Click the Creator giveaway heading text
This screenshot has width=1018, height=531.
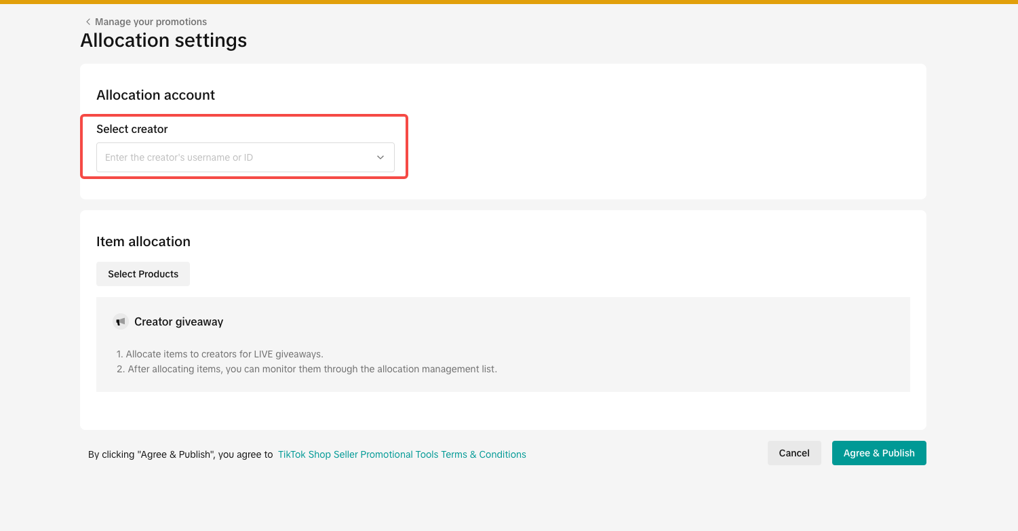click(x=178, y=321)
